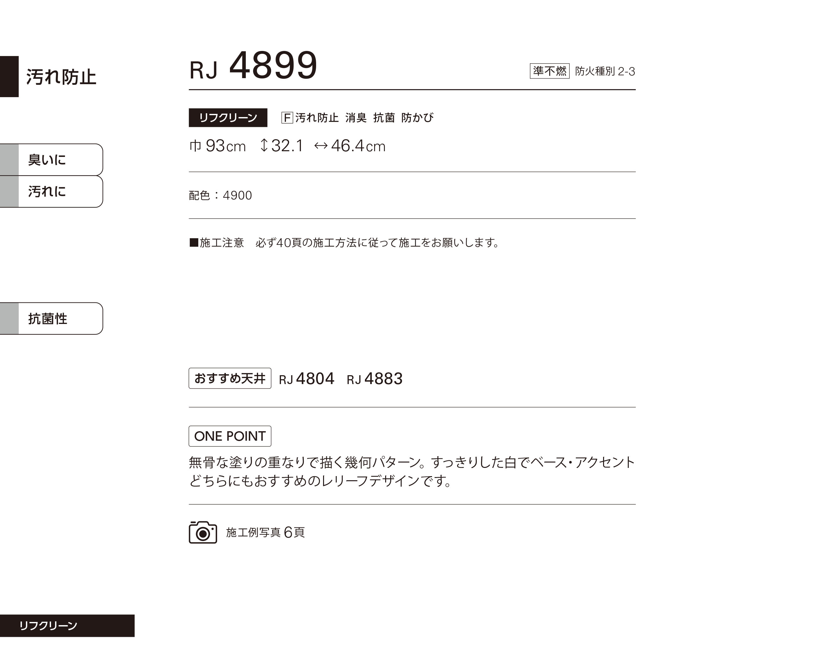Click the F box icon

[287, 117]
